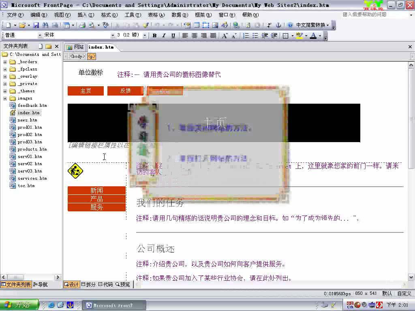Click the <body> tag selector
This screenshot has width=415, height=311.
coord(77,56)
